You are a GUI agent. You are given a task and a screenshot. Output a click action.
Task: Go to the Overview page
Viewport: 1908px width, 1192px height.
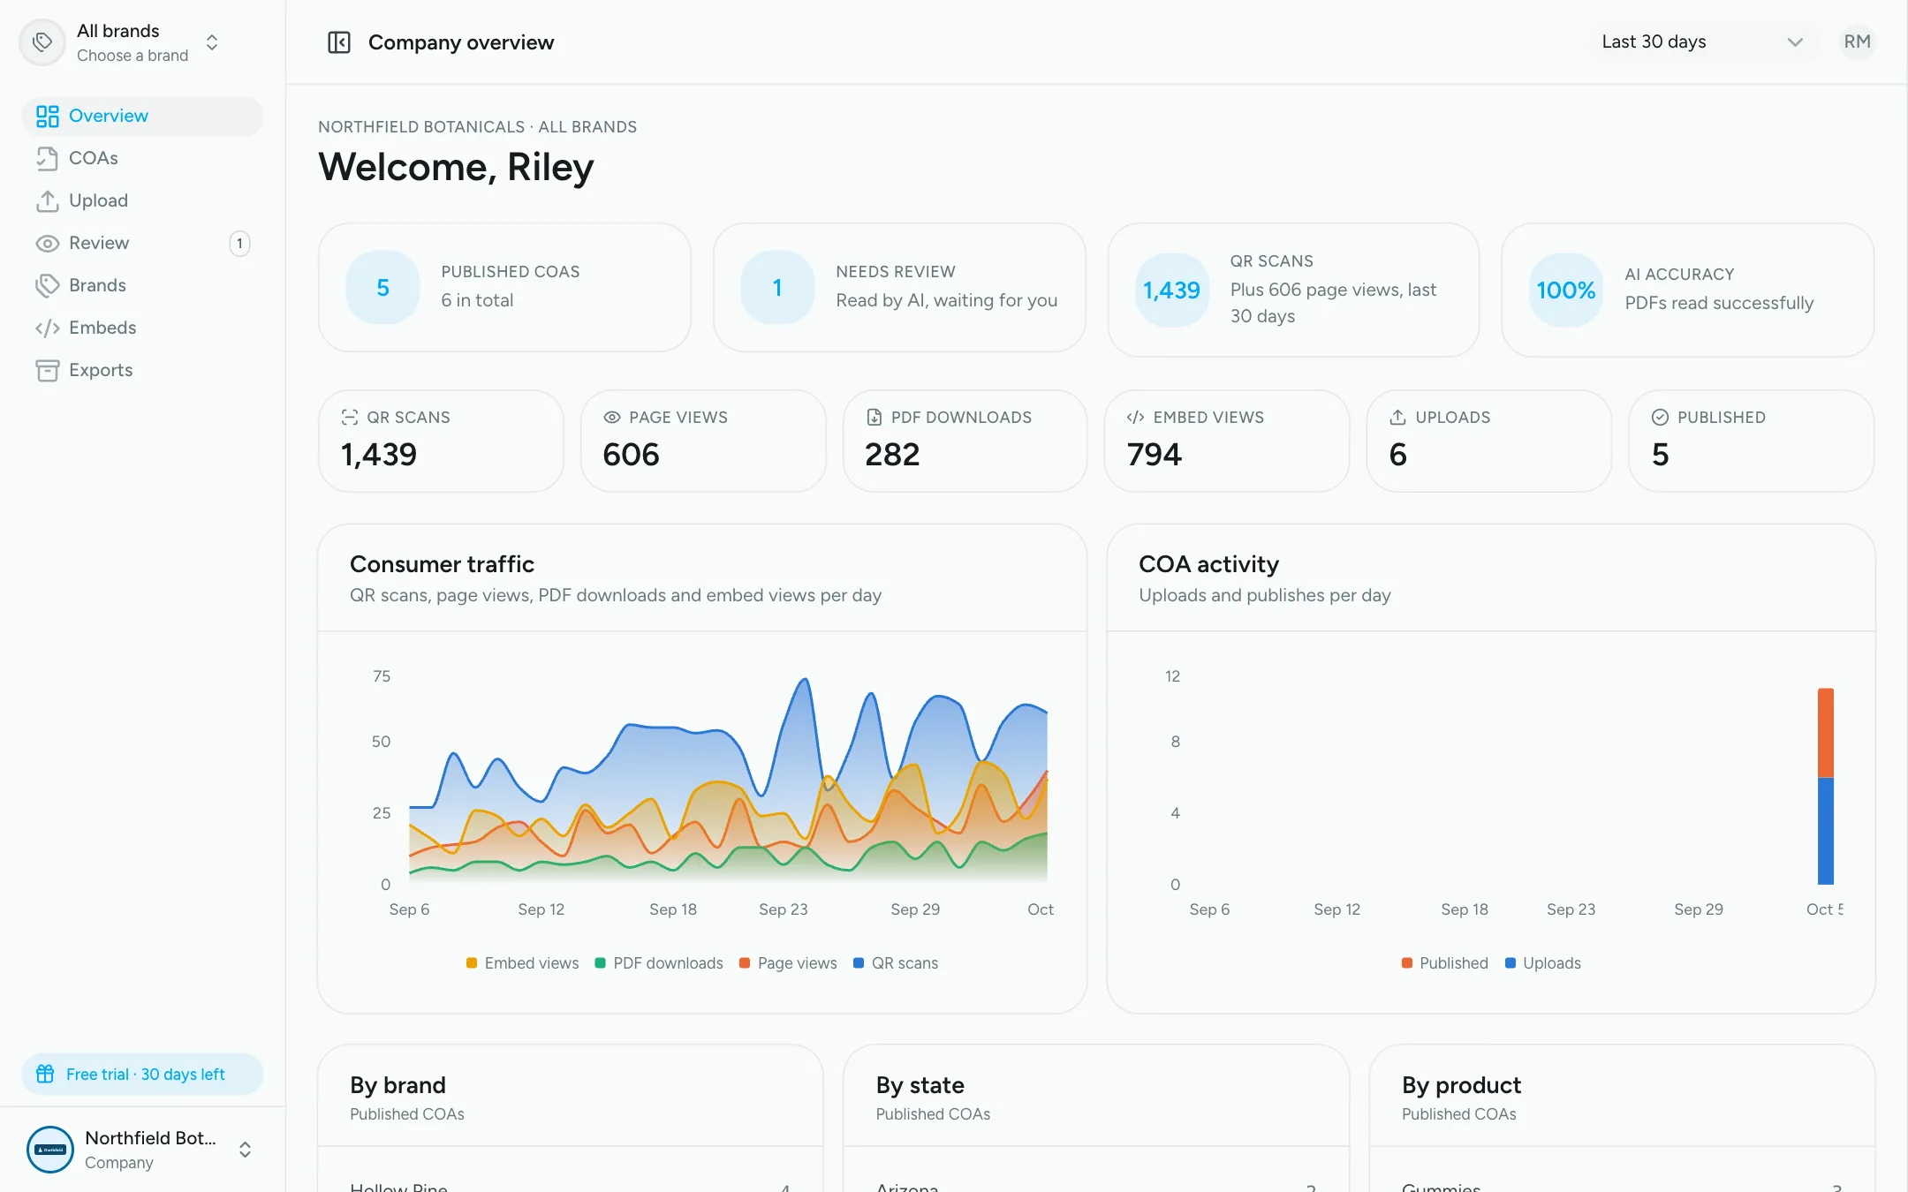click(142, 116)
